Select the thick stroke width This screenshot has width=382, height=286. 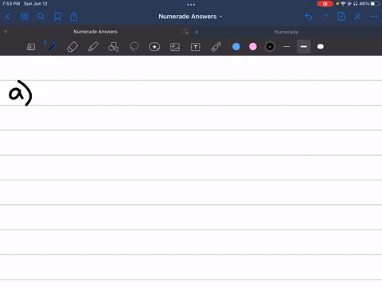click(x=321, y=47)
